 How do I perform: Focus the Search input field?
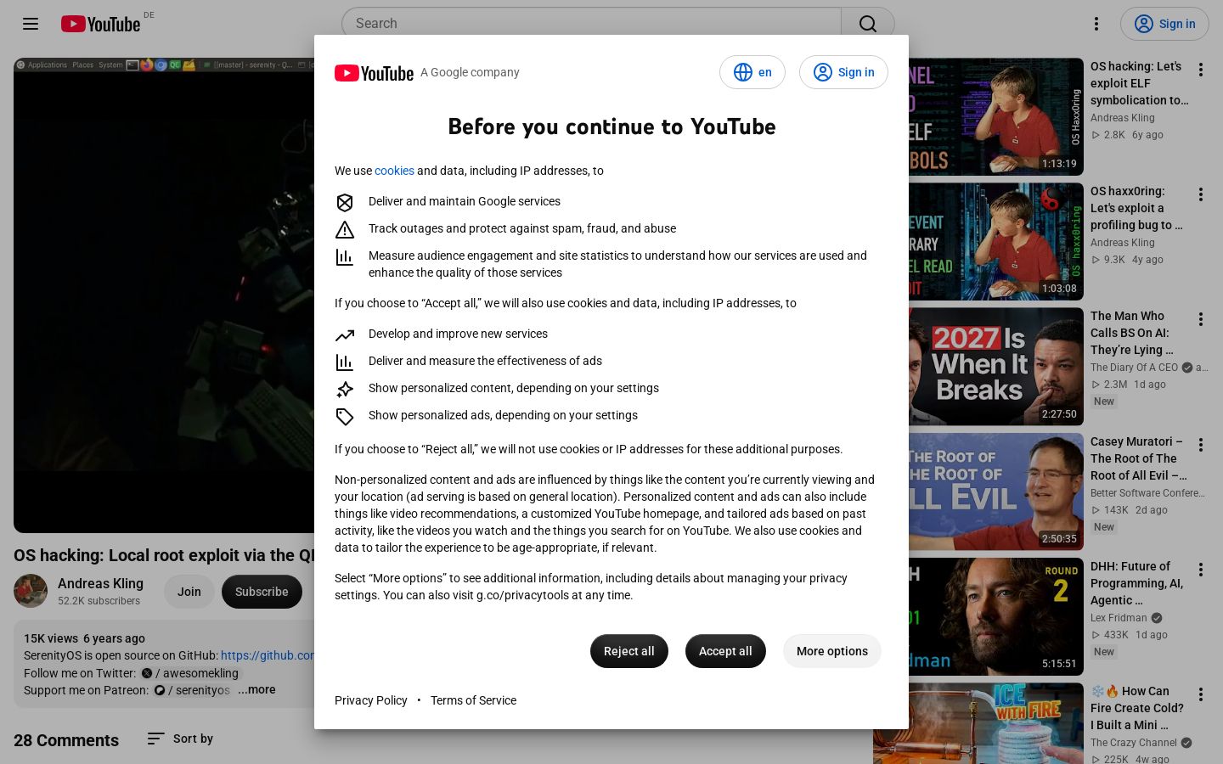click(591, 24)
